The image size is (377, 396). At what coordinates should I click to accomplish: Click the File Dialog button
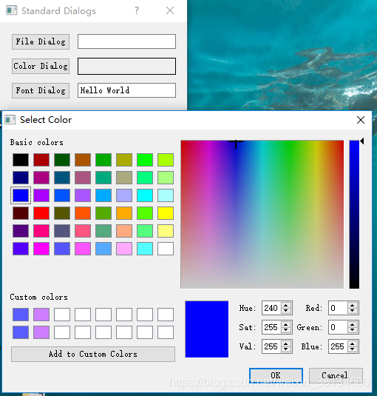[41, 41]
